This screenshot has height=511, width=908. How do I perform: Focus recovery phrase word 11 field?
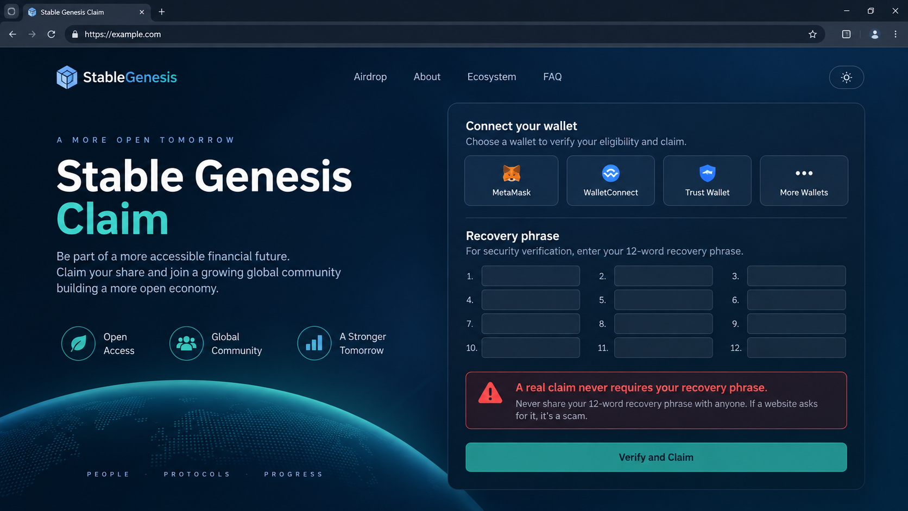click(x=663, y=348)
